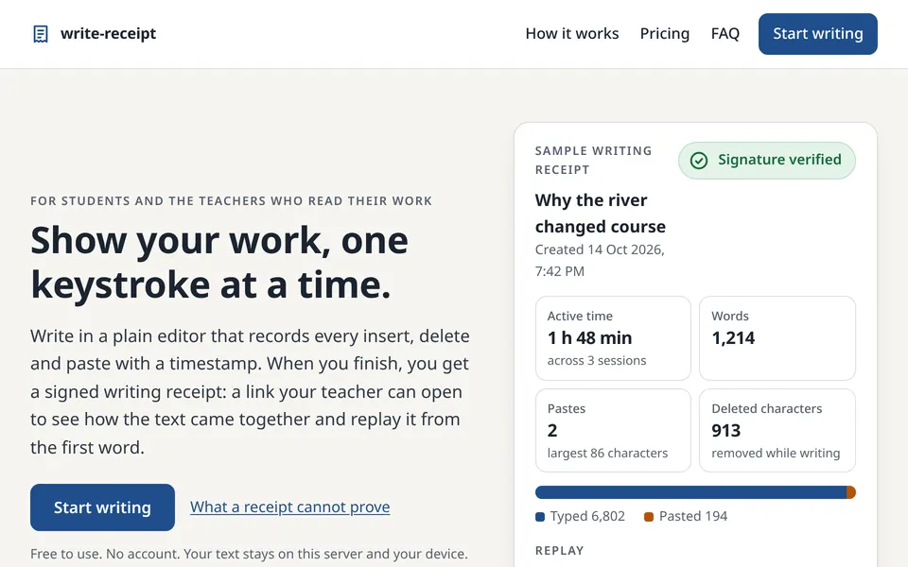Image resolution: width=908 pixels, height=567 pixels.
Task: Click the 'largest 86 characters' text
Action: 607,453
